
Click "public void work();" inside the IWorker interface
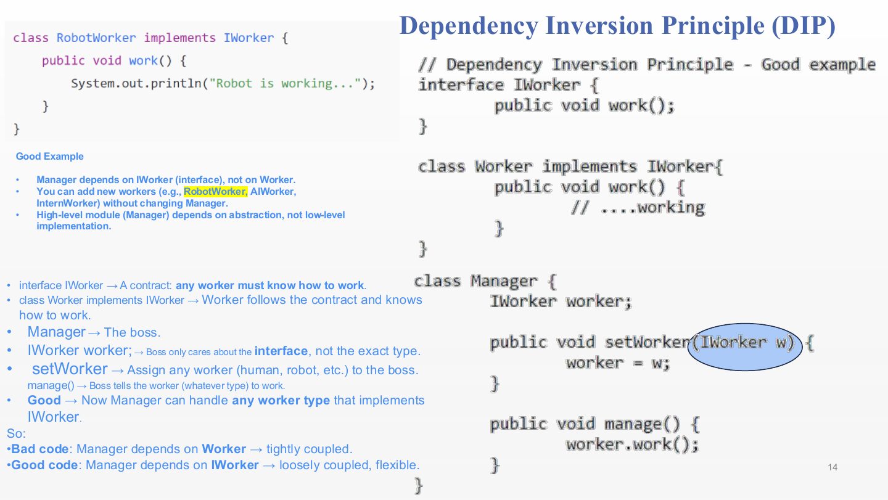pyautogui.click(x=584, y=105)
